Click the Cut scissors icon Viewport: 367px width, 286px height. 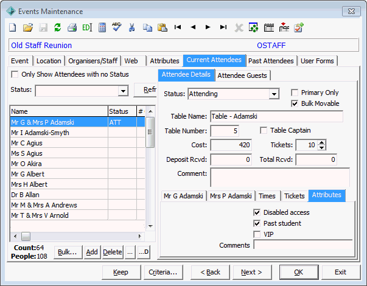tap(132, 27)
